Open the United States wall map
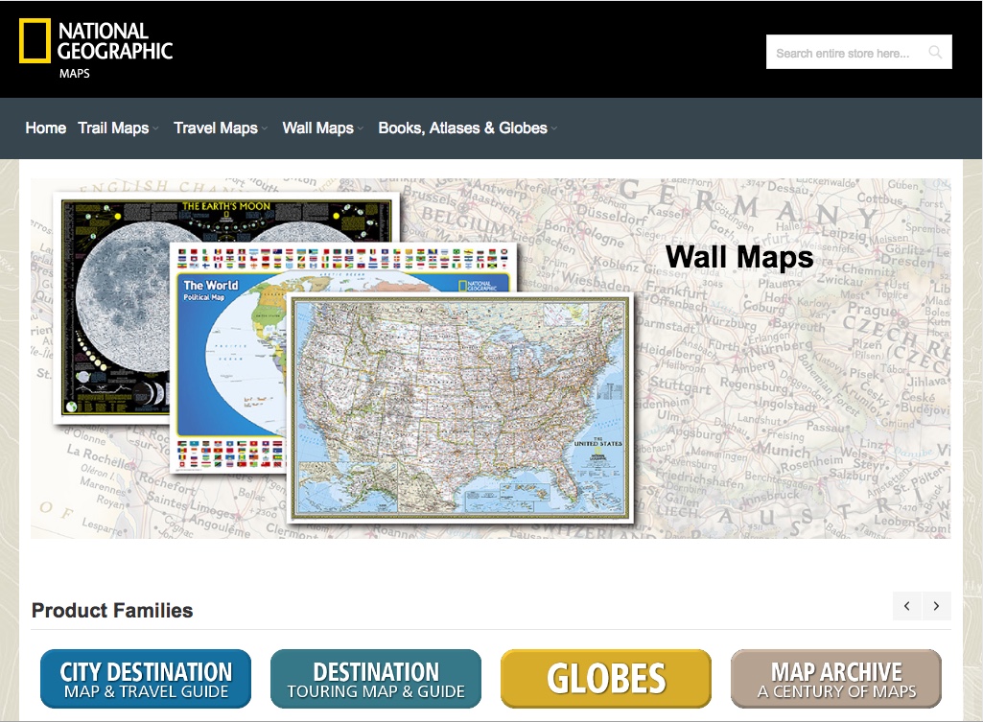This screenshot has width=983, height=722. 460,408
